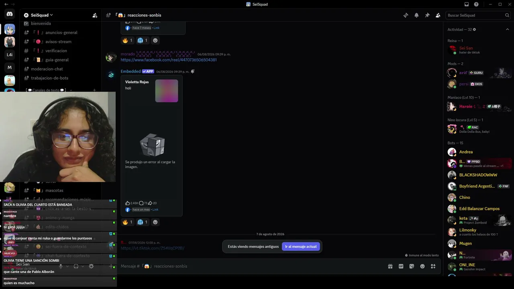Open arif's profile in member list
Screen dimensions: 514x289
click(479, 73)
